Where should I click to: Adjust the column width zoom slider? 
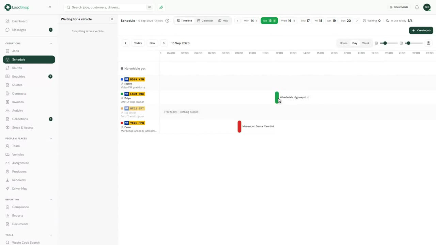[x=414, y=43]
